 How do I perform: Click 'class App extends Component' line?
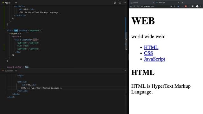(24, 31)
